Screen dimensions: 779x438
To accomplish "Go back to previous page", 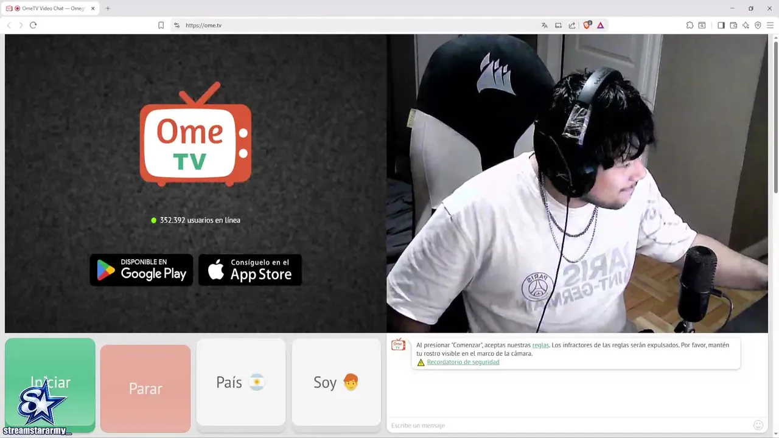I will 9,25.
